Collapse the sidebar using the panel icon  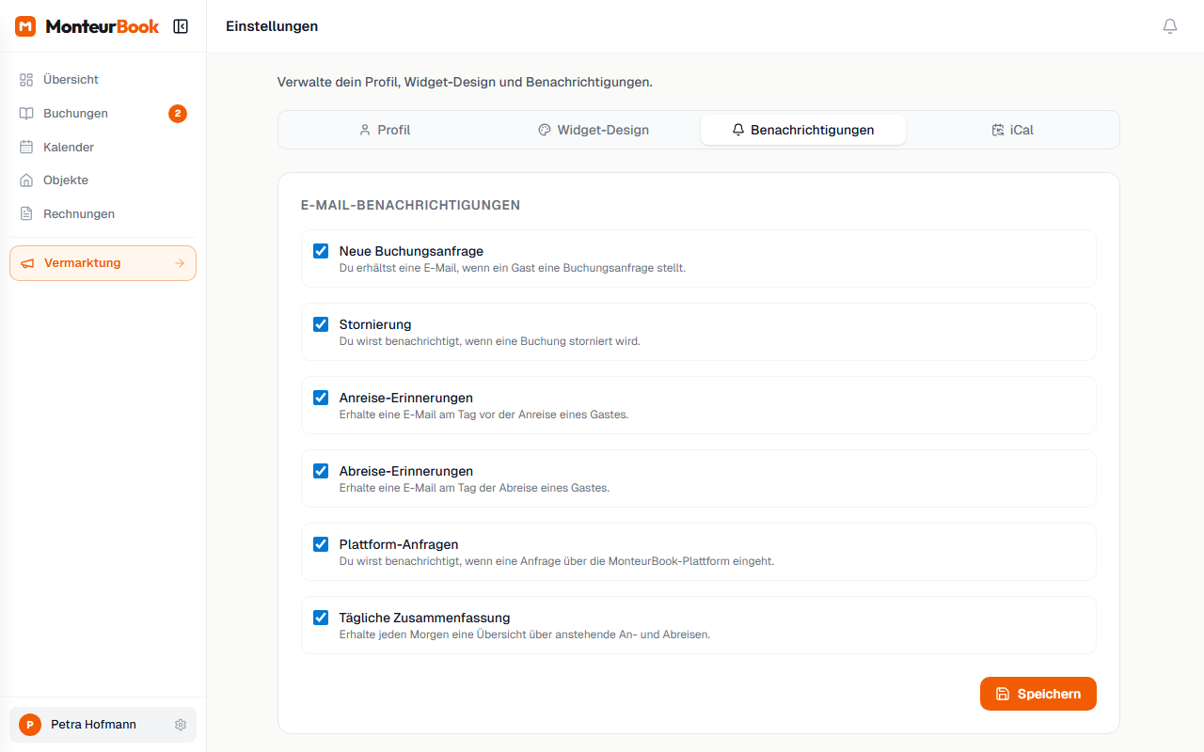click(181, 26)
